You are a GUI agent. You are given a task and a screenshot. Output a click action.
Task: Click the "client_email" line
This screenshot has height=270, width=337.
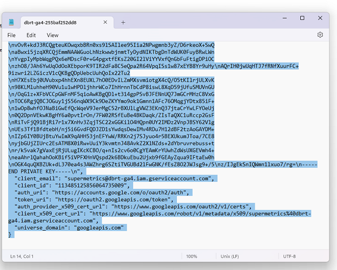114,179
